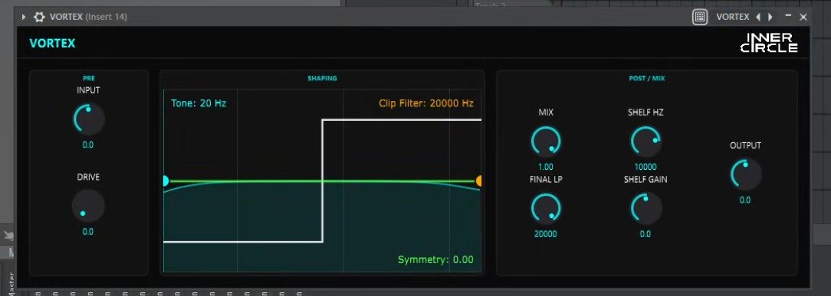This screenshot has width=831, height=296.
Task: Grab the orange Clip Filter handle
Action: click(478, 181)
